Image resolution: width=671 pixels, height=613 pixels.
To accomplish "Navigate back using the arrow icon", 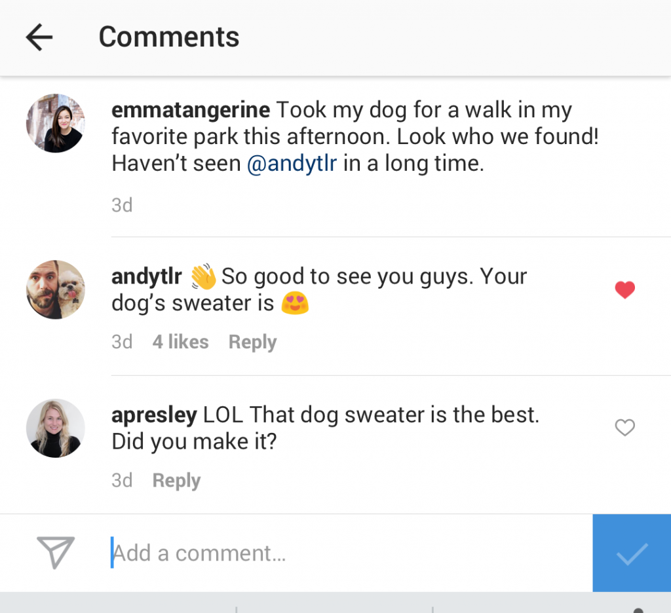I will click(x=38, y=37).
